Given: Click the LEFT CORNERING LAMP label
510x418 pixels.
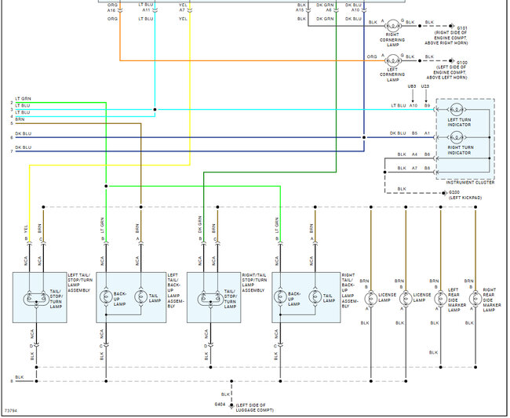Looking at the screenshot, I should 392,75.
